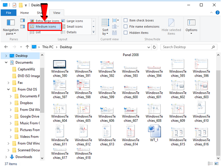Image resolution: width=221 pixels, height=167 pixels.
Task: Switch to the Home tab
Action: (x=24, y=13)
